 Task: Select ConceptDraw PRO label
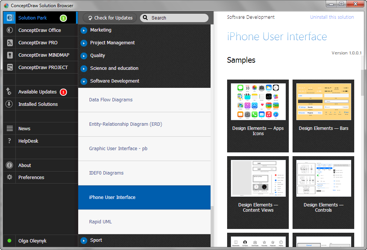[38, 42]
